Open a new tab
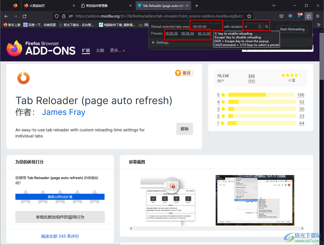 click(197, 6)
